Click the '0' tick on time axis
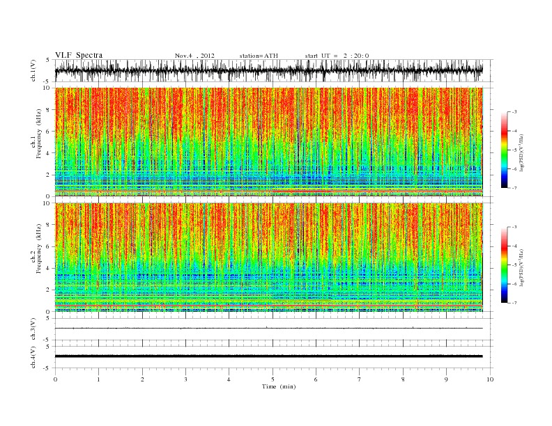The width and height of the screenshot is (552, 426). (55, 379)
